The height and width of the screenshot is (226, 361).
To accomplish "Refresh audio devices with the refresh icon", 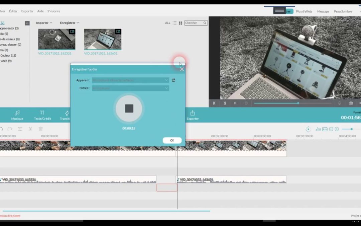I will 173,80.
